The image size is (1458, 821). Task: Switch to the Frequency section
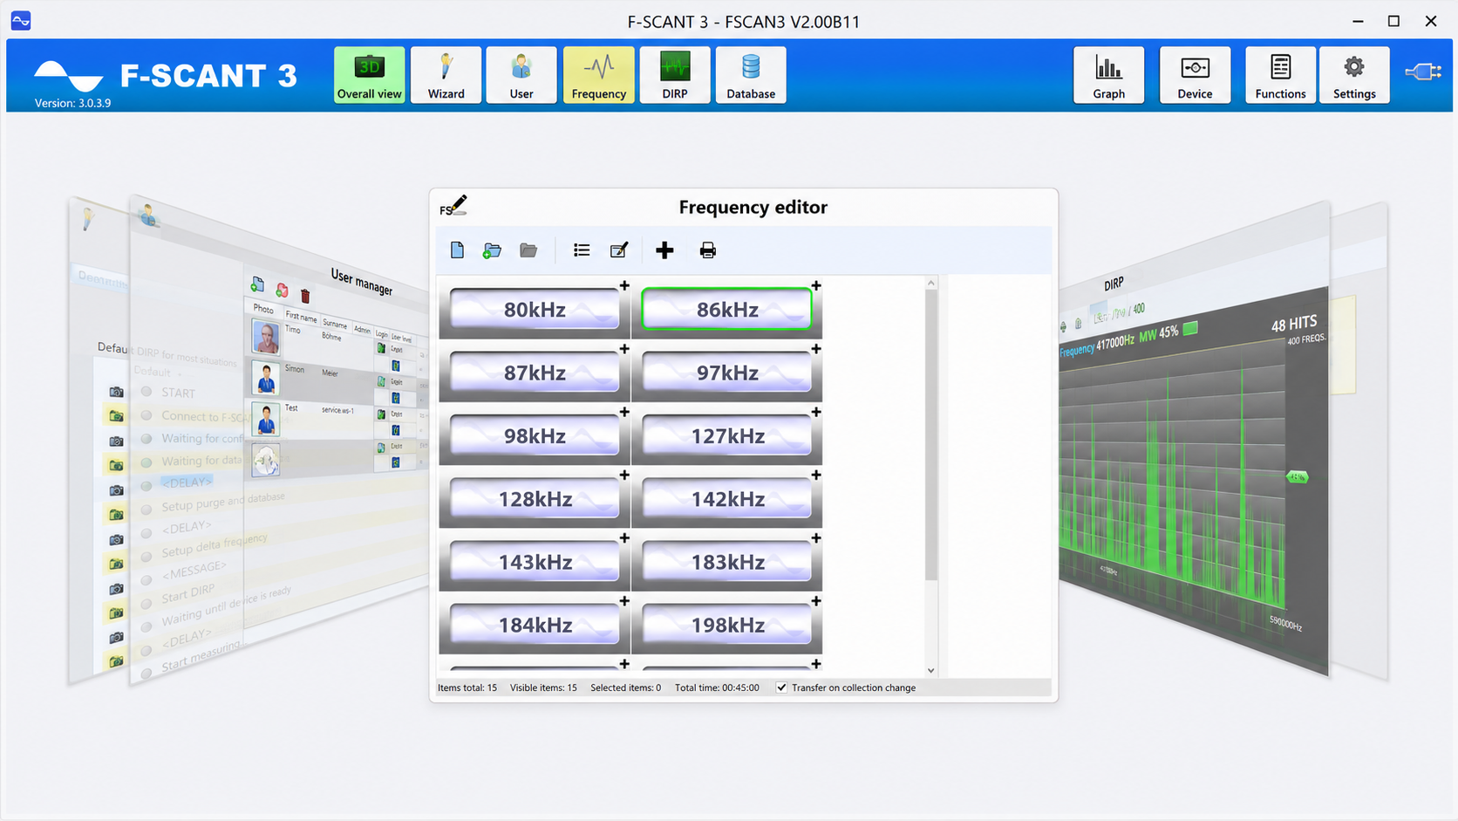[598, 75]
